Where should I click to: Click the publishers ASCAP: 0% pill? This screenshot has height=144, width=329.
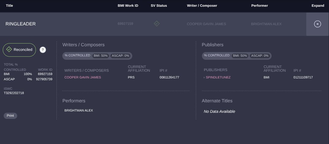point(260,56)
